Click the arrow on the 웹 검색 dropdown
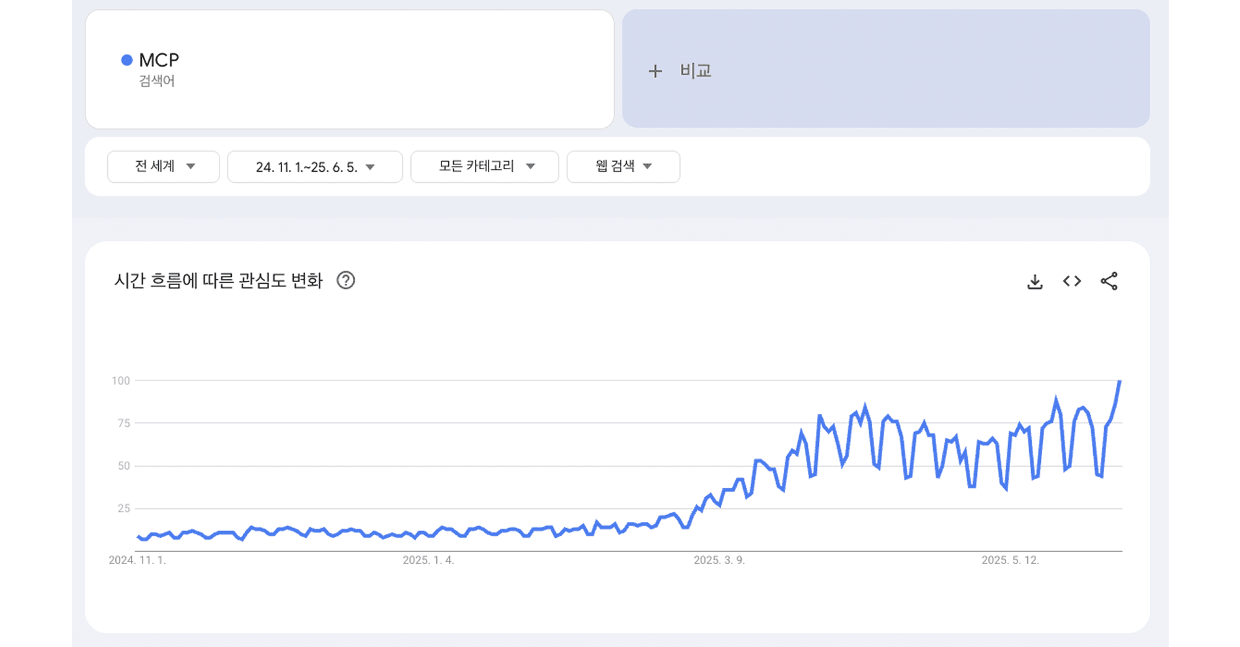This screenshot has height=647, width=1240. (x=648, y=167)
